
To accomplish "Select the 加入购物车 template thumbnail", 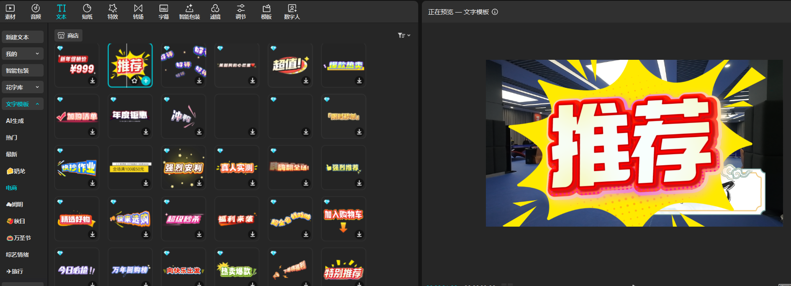I will coord(343,217).
